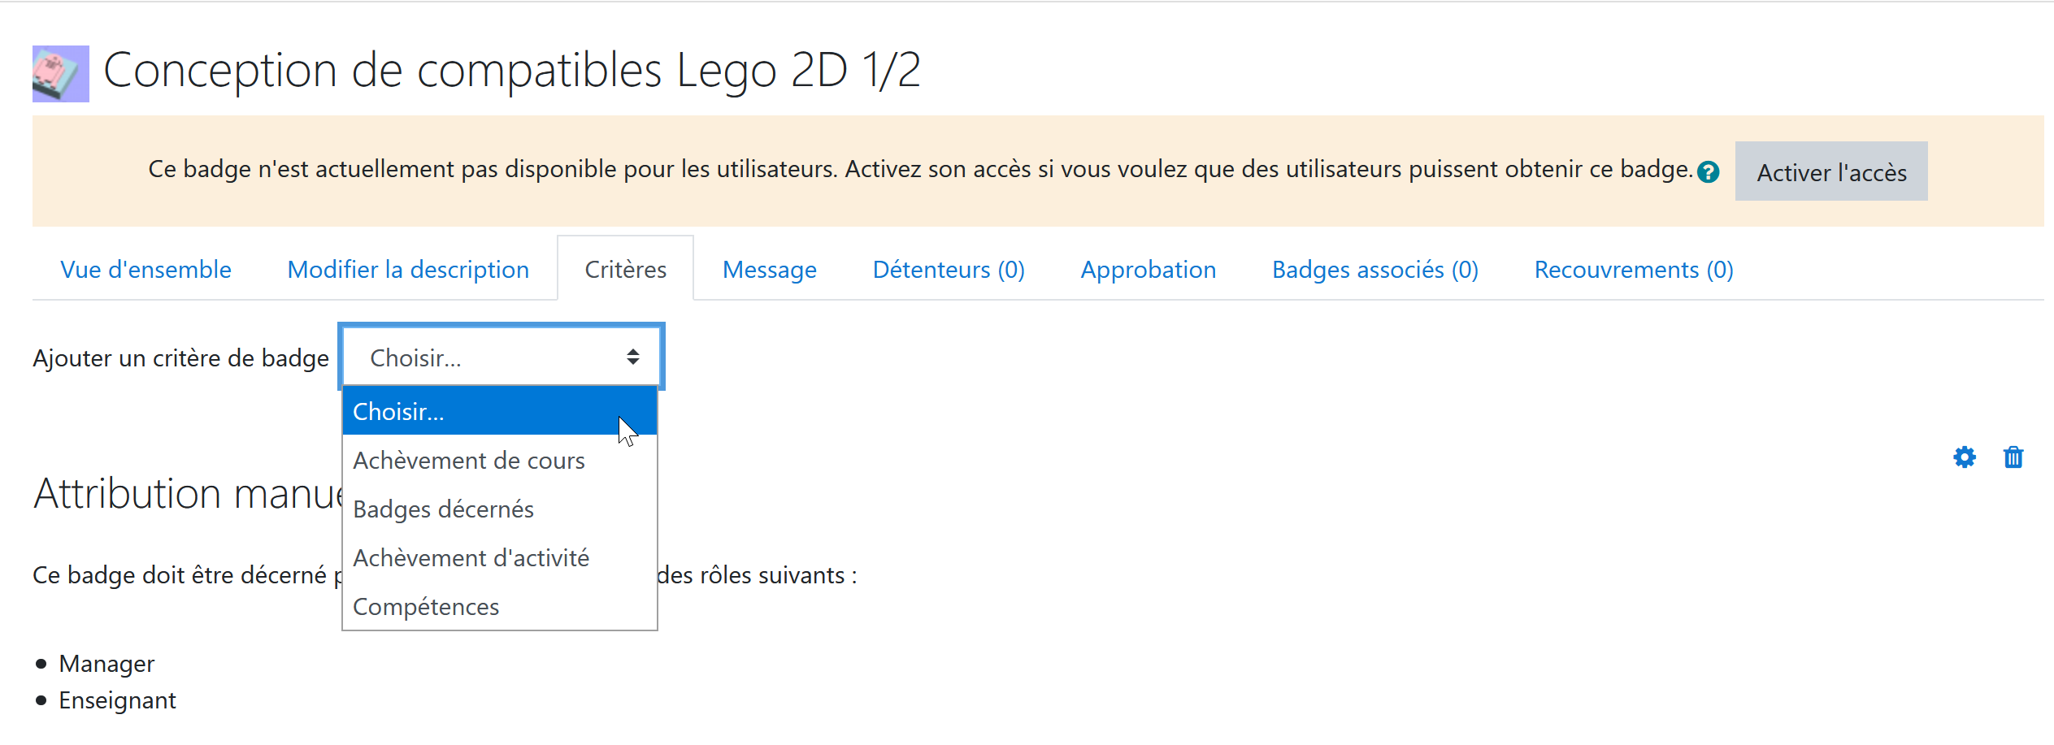
Task: Open the help question mark icon
Action: pos(1708,172)
